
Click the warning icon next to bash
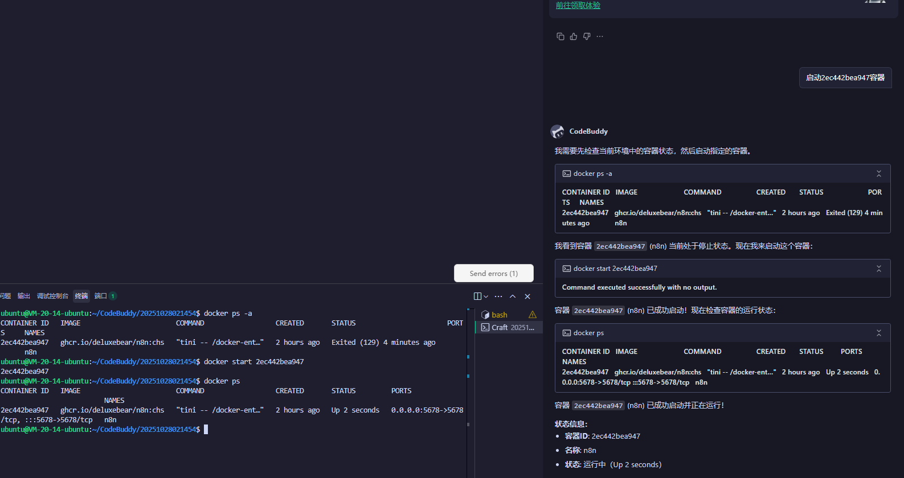[x=533, y=315]
